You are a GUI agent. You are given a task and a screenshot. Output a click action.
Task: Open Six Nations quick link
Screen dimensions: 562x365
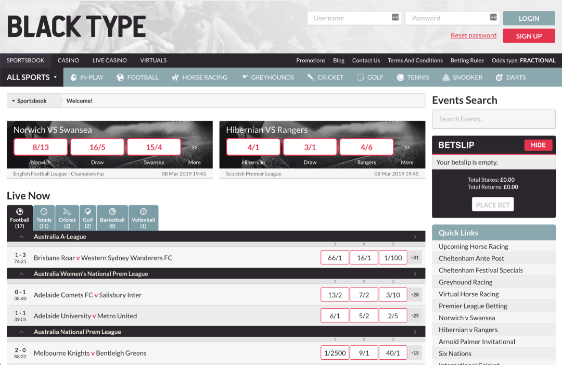(455, 354)
